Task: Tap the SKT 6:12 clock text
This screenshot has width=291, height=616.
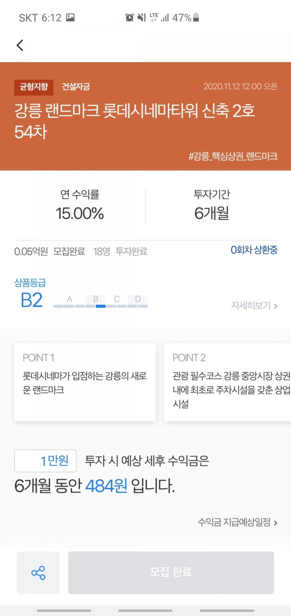Action: (40, 18)
